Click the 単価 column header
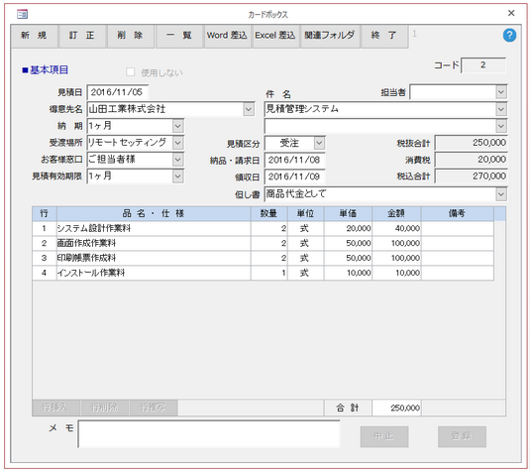 [348, 213]
